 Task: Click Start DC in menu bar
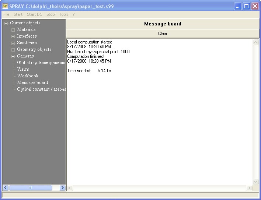pos(34,14)
